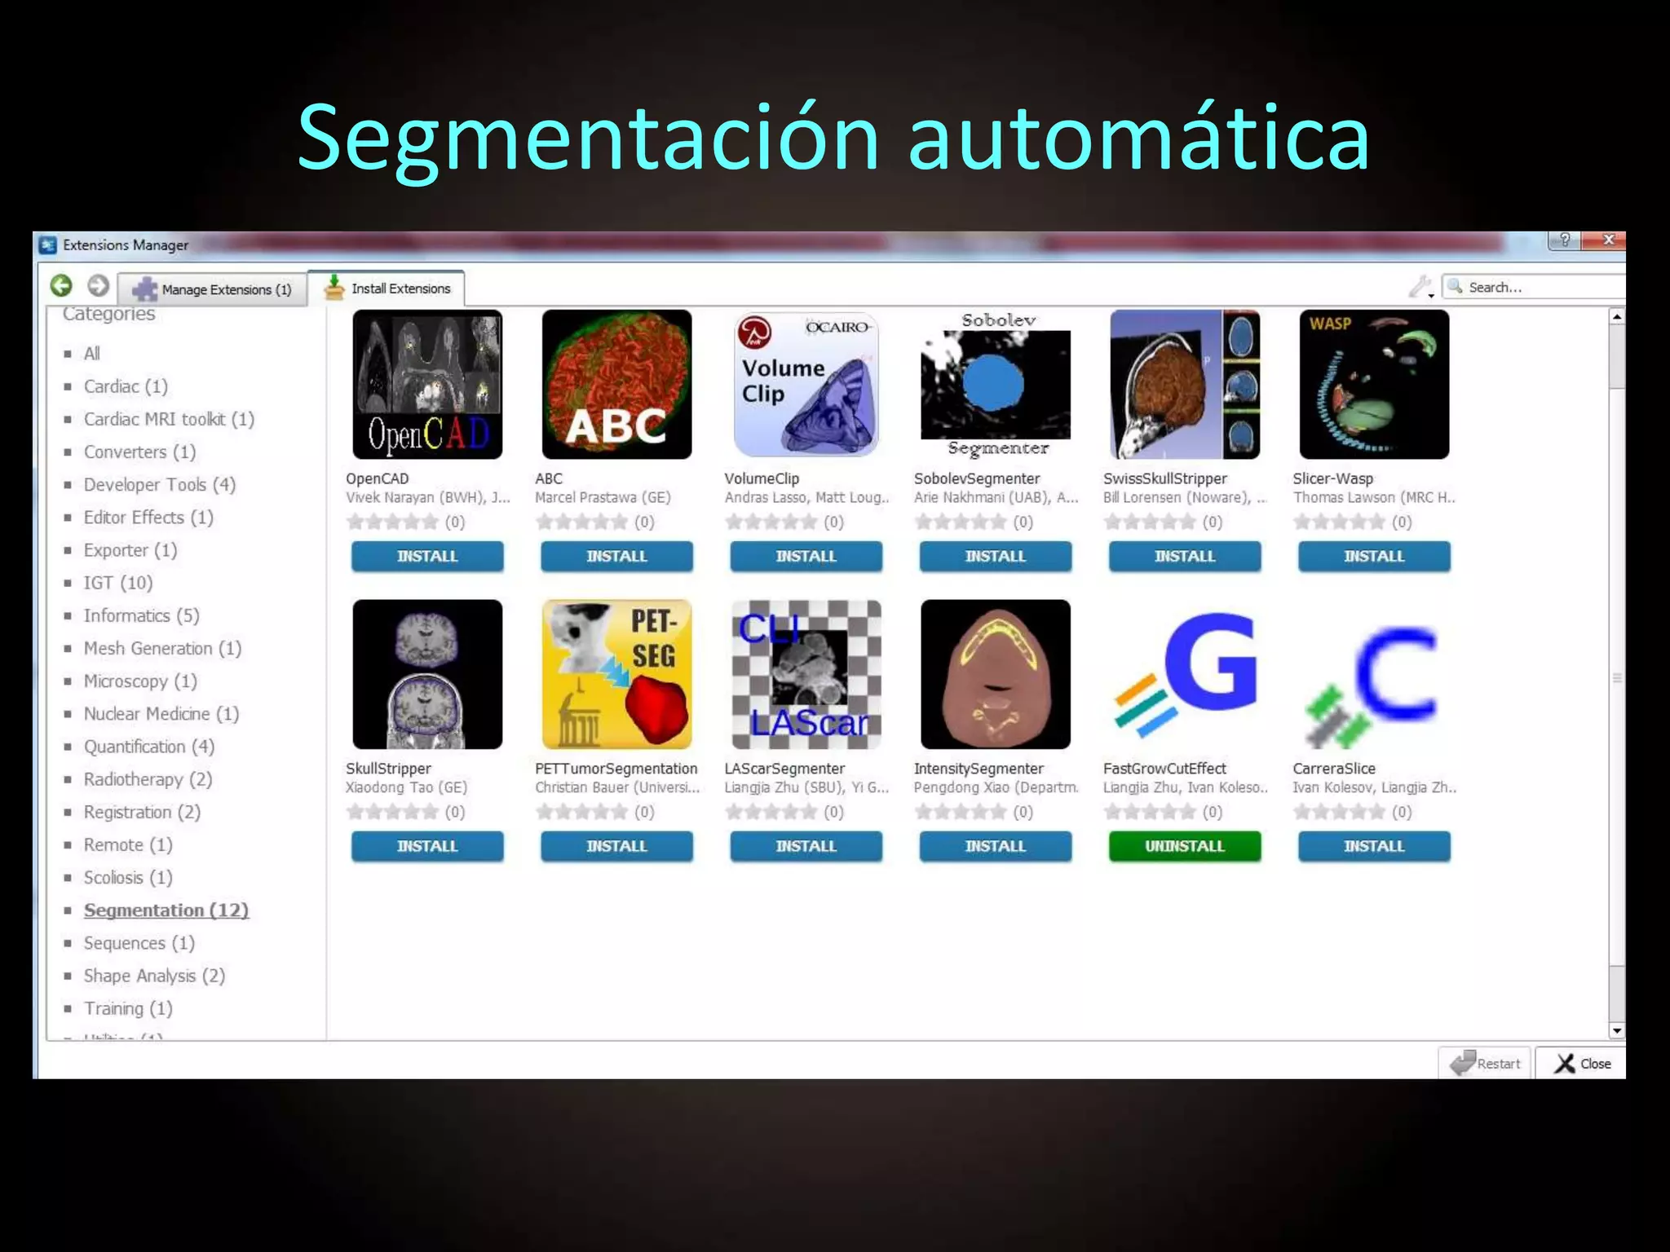Install the PETTumorSegmentation extension
The width and height of the screenshot is (1670, 1252).
(616, 846)
